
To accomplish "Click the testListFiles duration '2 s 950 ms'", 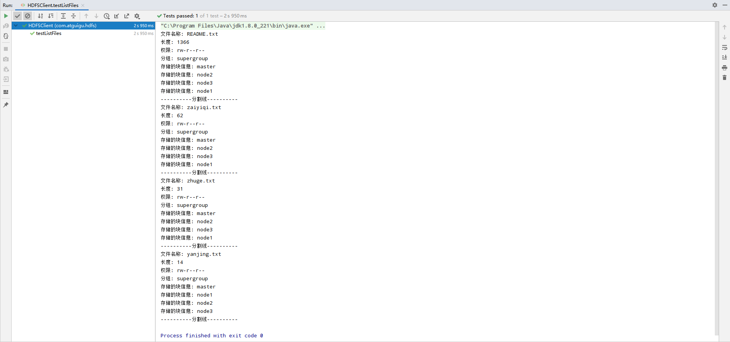I will click(x=143, y=33).
